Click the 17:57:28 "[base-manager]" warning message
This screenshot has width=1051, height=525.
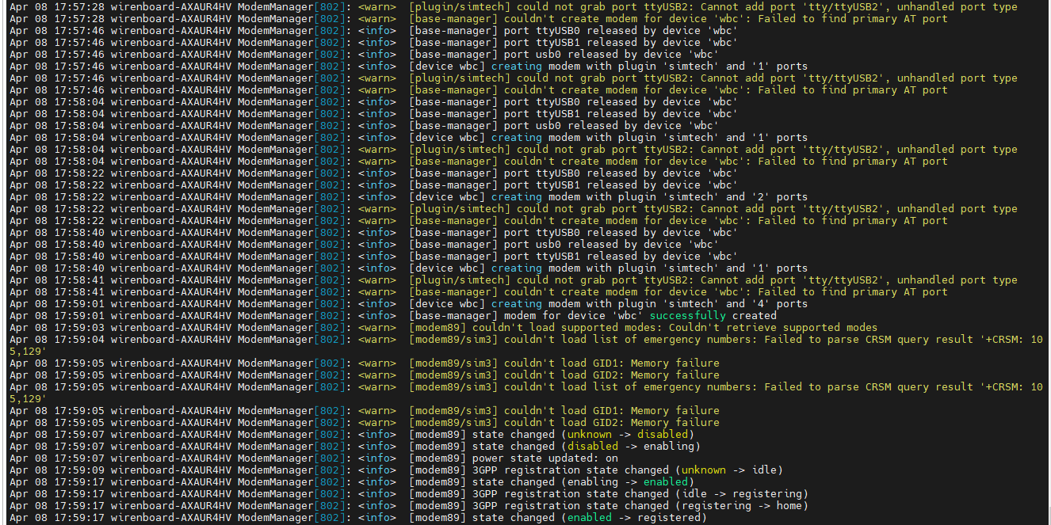[678, 19]
